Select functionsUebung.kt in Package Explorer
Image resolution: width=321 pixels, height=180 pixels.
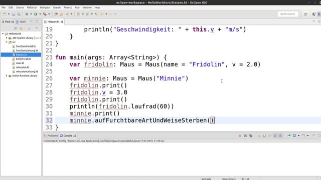coord(27,50)
